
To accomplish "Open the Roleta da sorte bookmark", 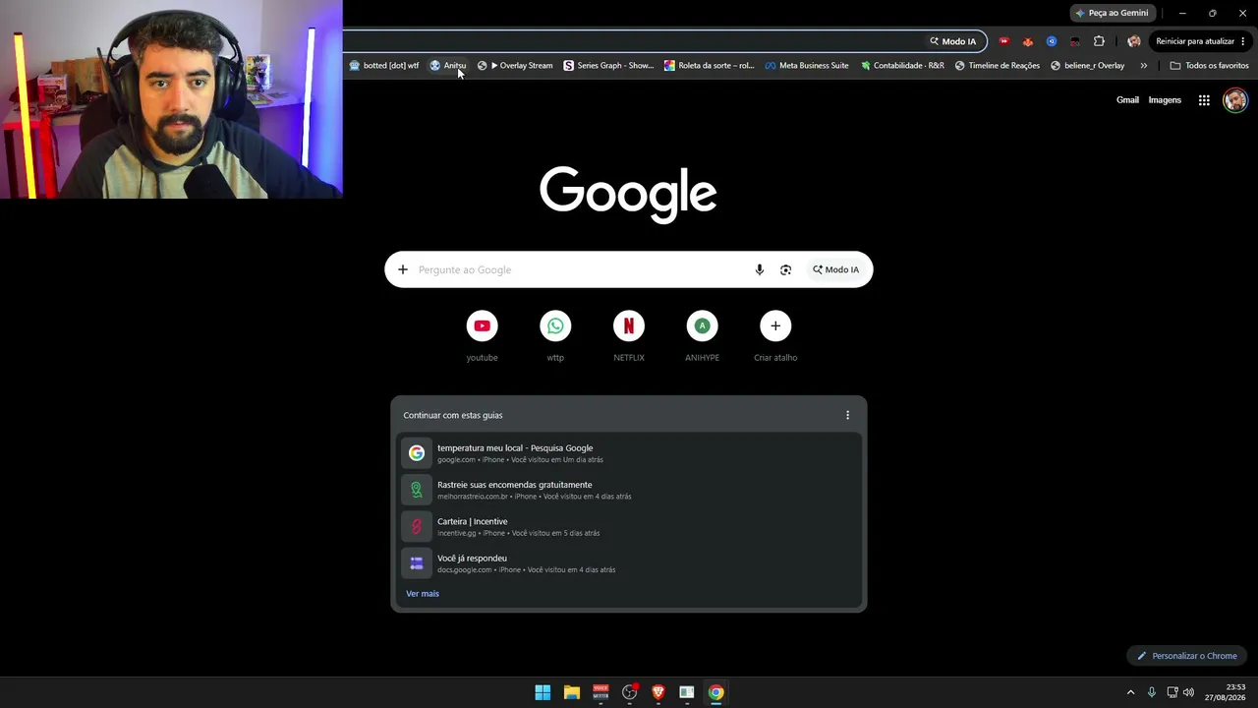I will point(710,66).
